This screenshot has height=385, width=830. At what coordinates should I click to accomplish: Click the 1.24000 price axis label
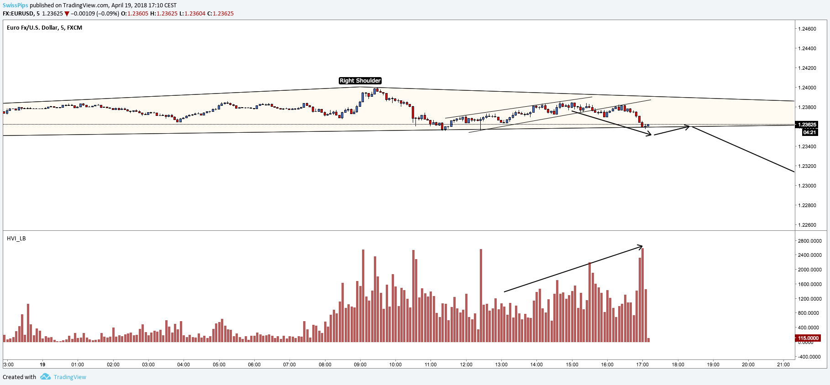[807, 88]
